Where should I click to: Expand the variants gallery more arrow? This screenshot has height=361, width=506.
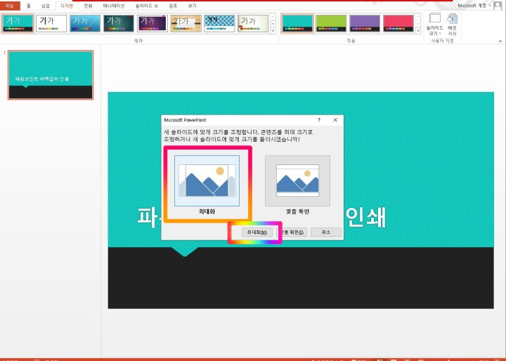tap(419, 31)
